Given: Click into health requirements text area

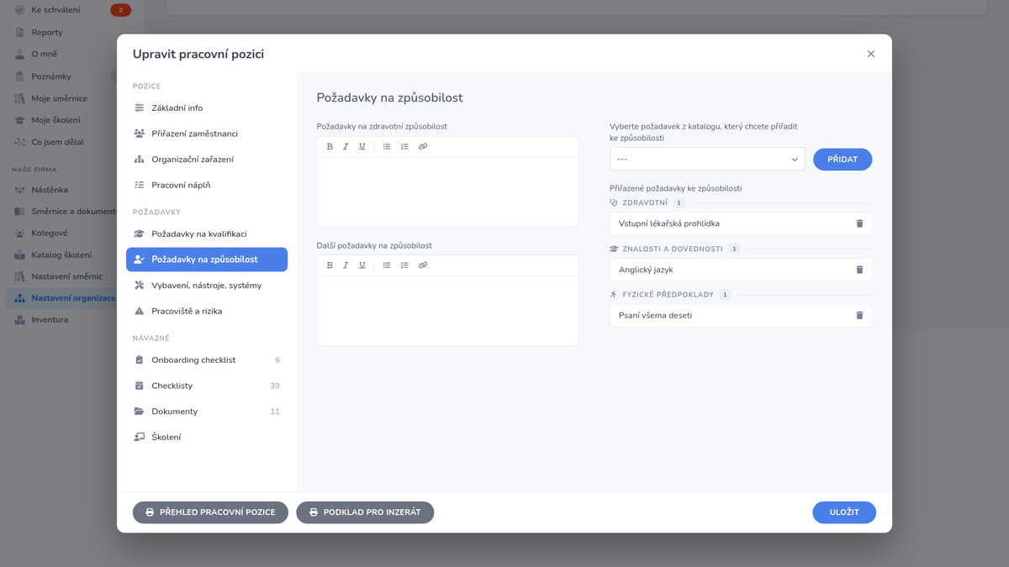Looking at the screenshot, I should pyautogui.click(x=448, y=192).
